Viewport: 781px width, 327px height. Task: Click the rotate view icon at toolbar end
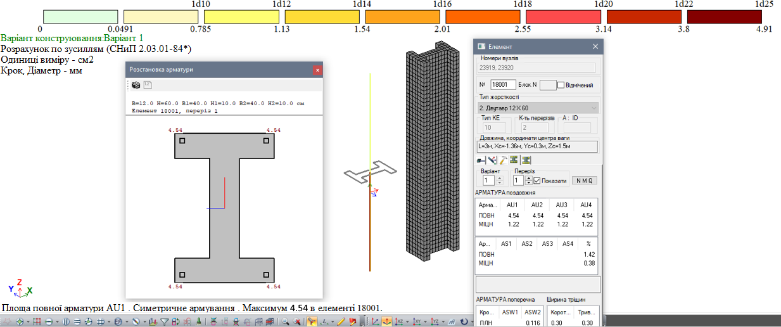tap(464, 322)
